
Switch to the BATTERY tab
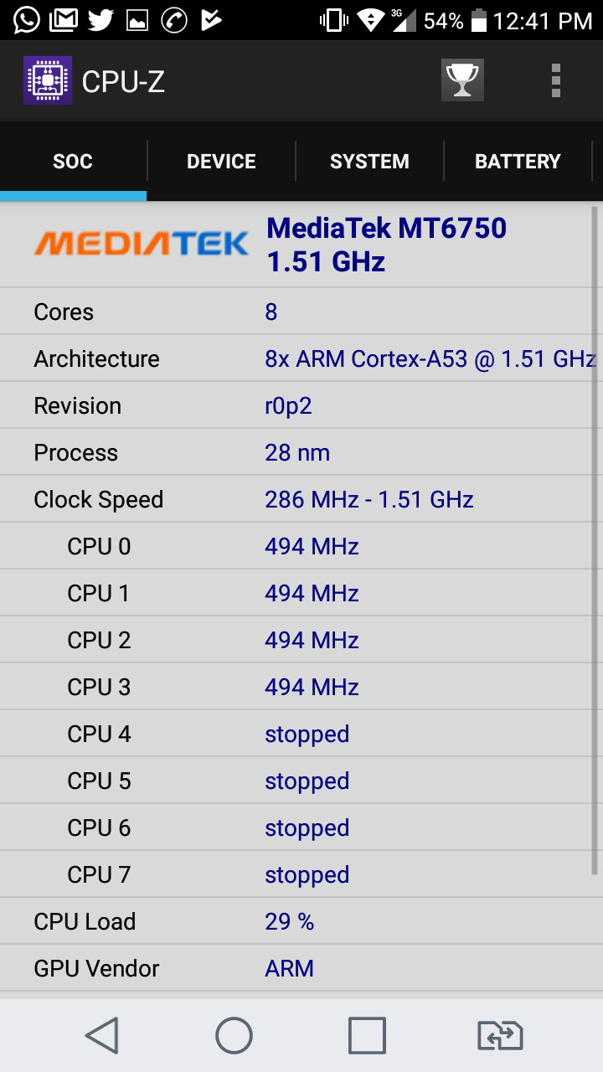518,162
